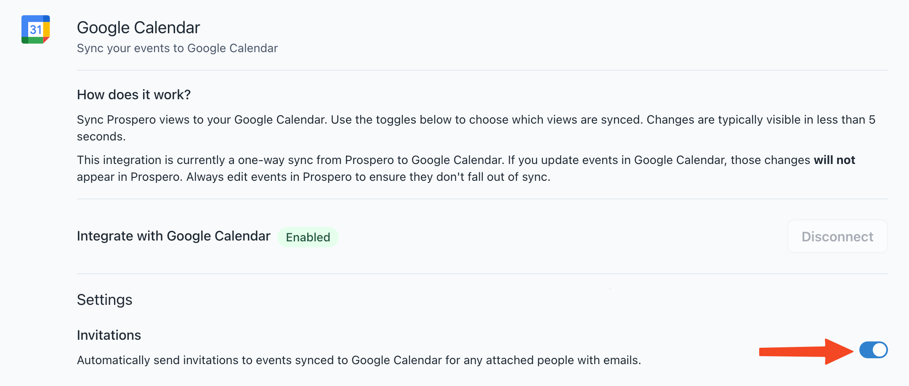The height and width of the screenshot is (386, 909).
Task: Click the Disconnect button
Action: (x=837, y=236)
